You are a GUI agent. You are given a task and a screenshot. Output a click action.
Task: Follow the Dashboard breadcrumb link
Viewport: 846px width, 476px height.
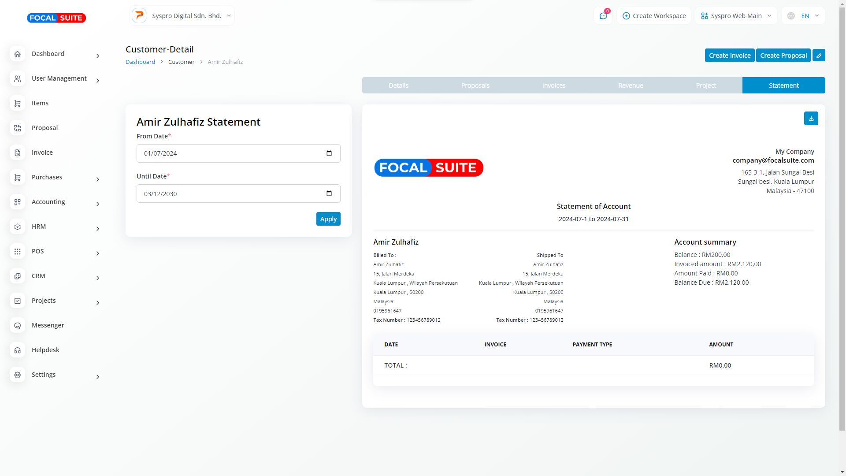[140, 62]
